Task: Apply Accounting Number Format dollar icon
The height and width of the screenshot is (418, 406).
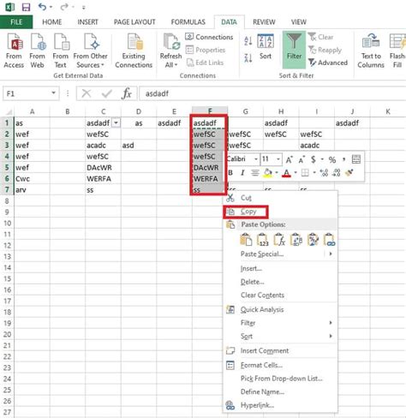Action: click(313, 159)
